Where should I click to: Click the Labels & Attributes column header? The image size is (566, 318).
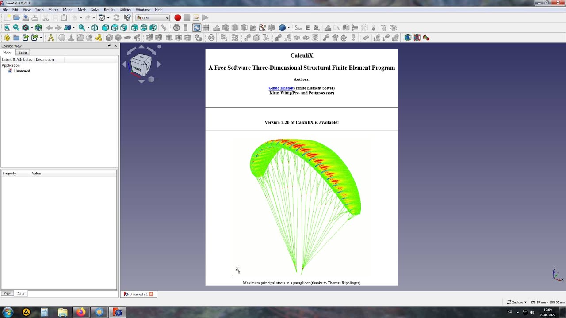coord(17,59)
